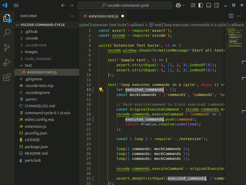
Task: Toggle the primary side bar
Action: pos(201,5)
